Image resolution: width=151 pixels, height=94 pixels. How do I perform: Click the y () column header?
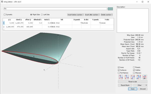9,20
